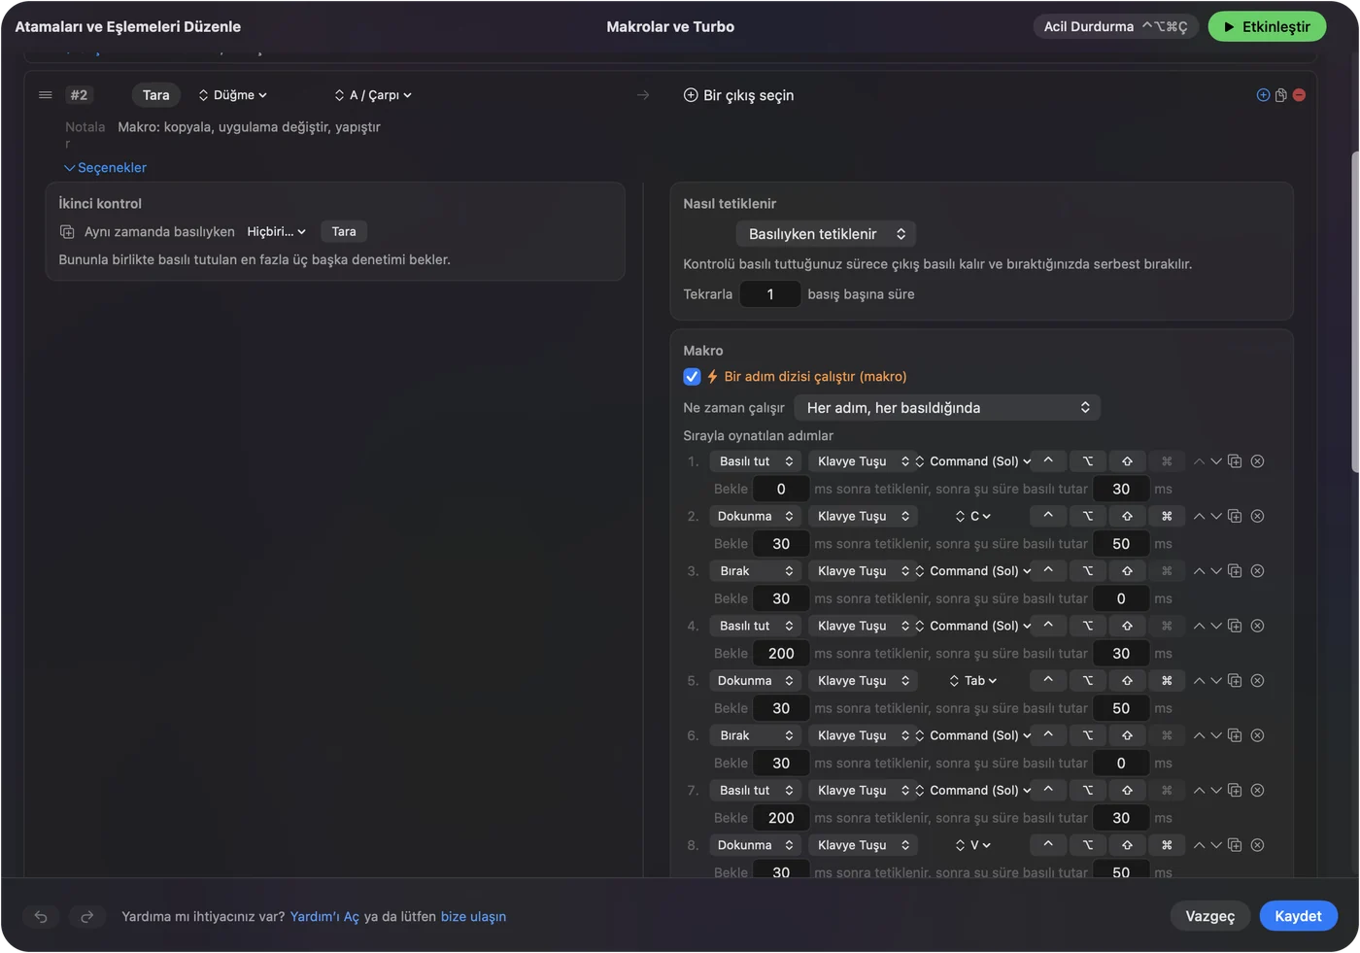Click the plus circle beside Bir çıkış seçin
Screen dimensions: 1360x953
click(x=691, y=95)
